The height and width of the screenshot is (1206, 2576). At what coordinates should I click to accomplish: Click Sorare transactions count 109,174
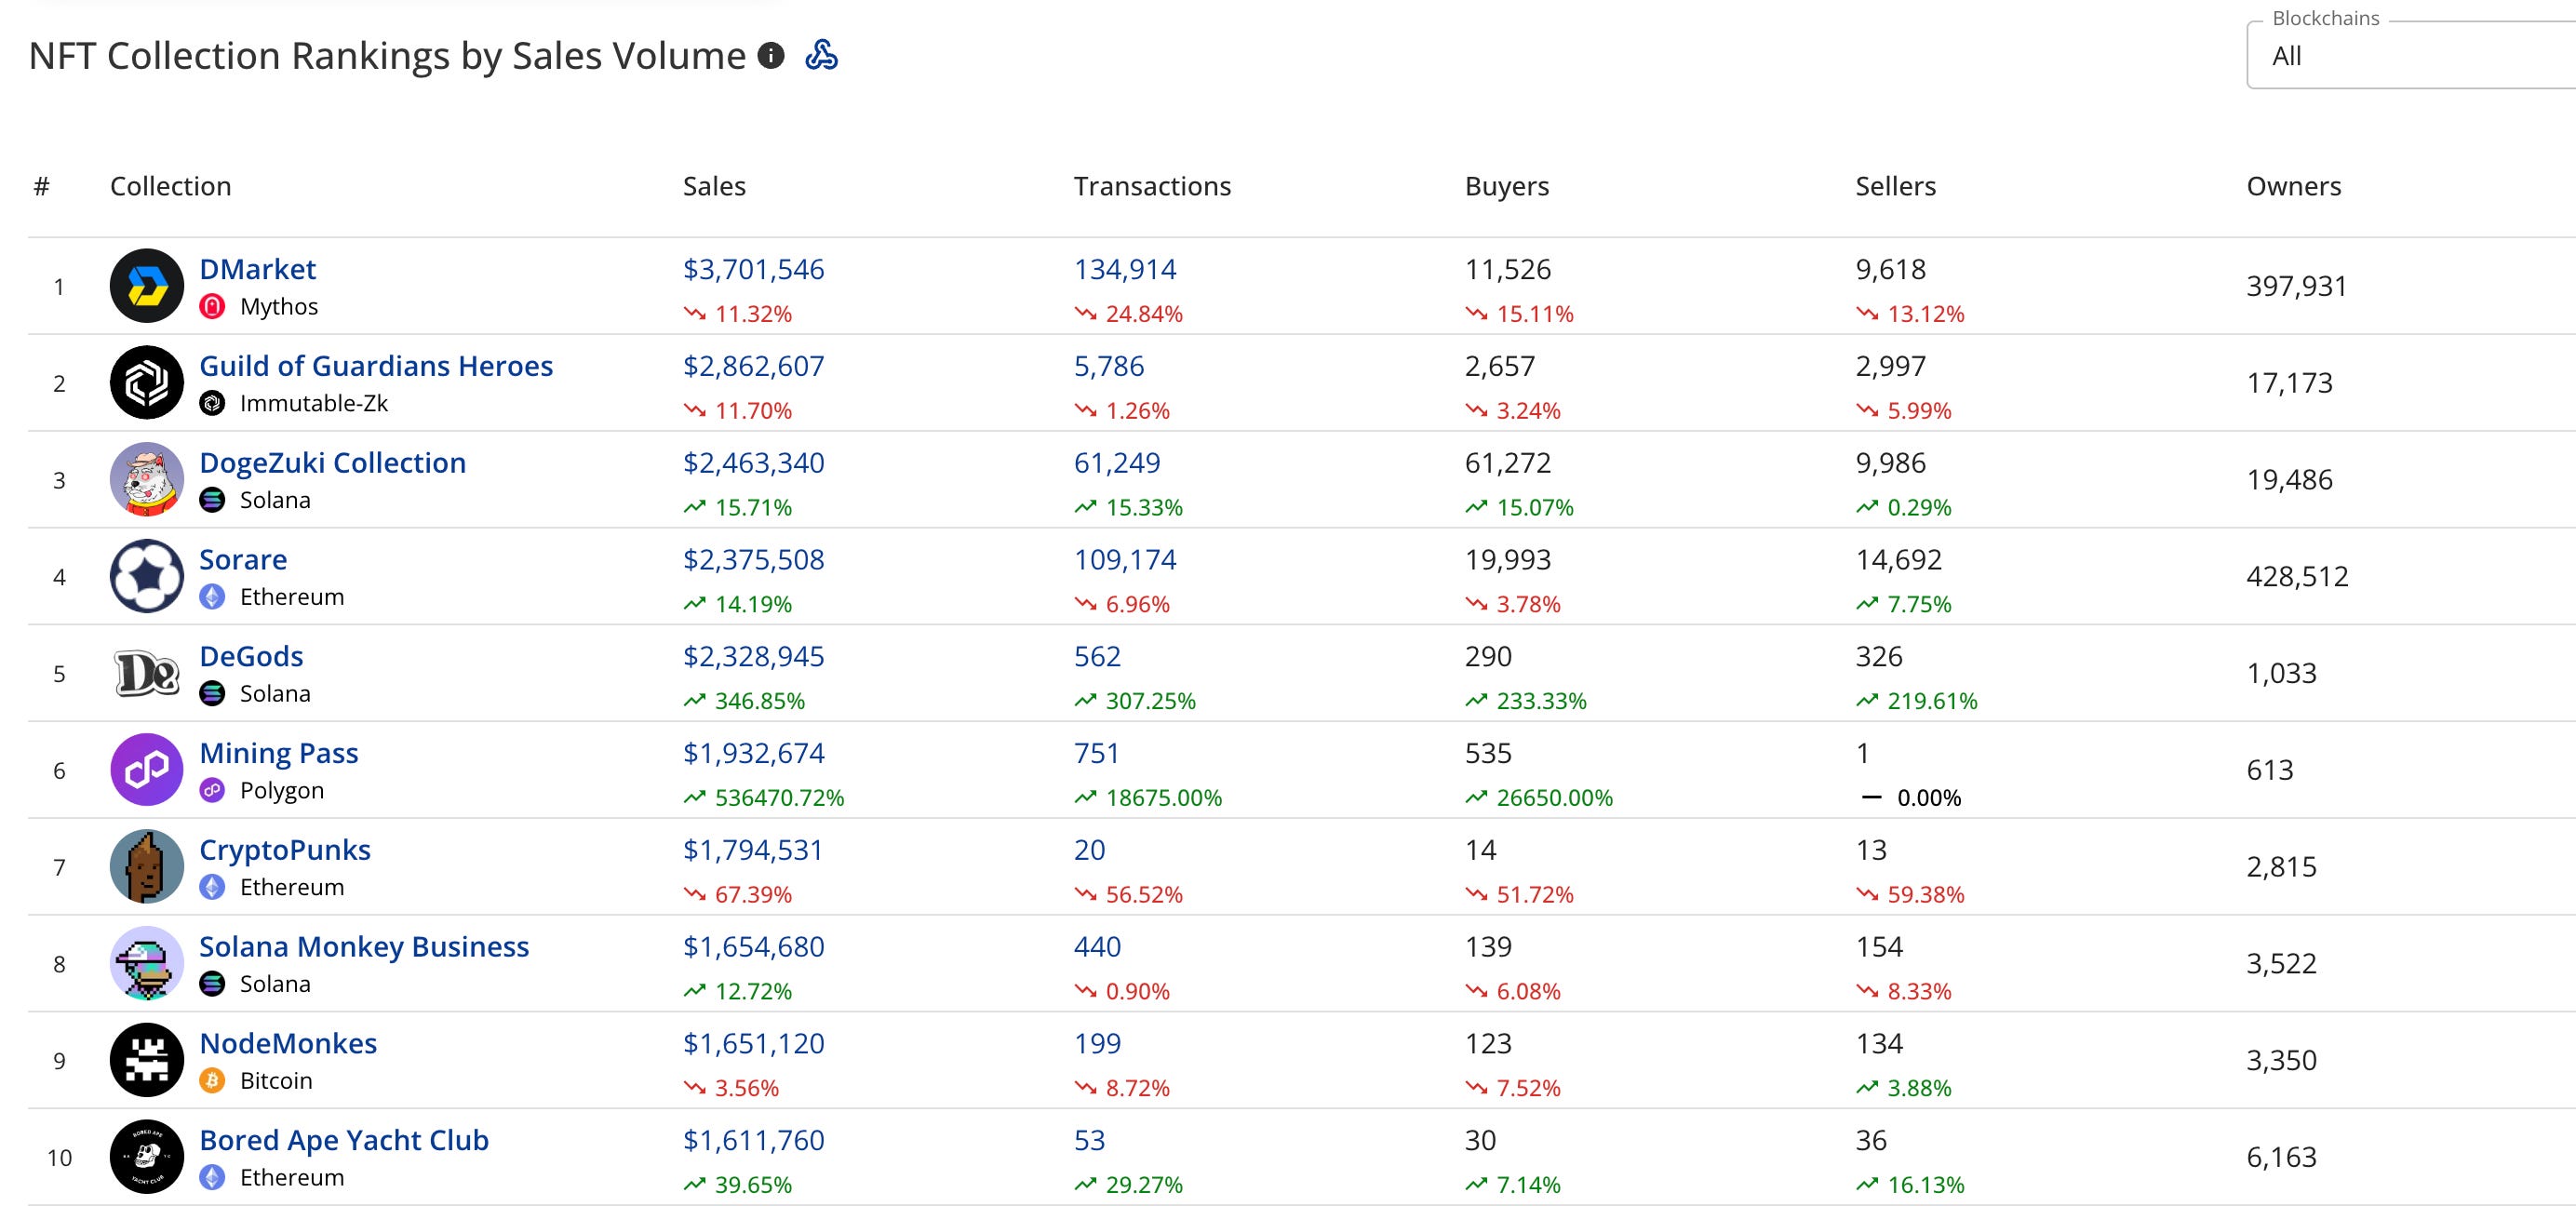1125,559
